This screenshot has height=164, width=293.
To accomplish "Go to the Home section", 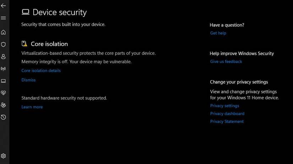I will 4,32.
